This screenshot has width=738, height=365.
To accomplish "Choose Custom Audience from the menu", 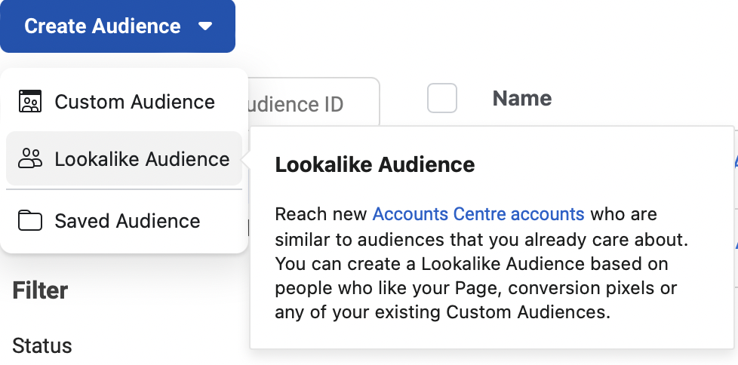I will tap(134, 102).
